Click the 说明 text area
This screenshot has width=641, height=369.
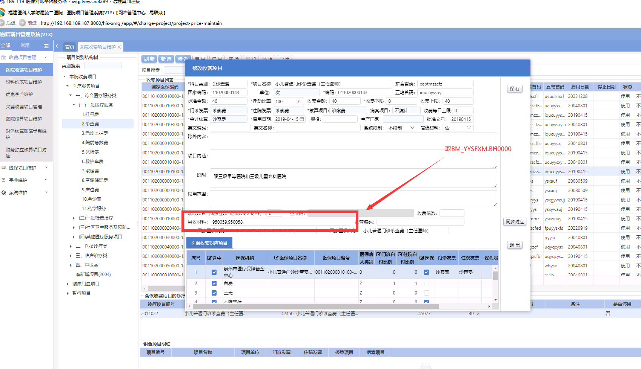coord(353,179)
